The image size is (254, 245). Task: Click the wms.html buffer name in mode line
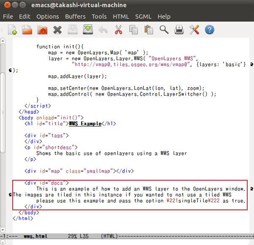36,236
